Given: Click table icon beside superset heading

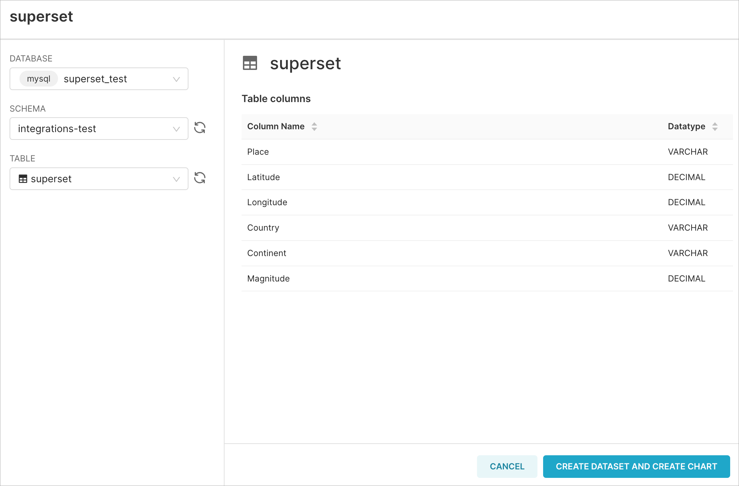Looking at the screenshot, I should [250, 63].
